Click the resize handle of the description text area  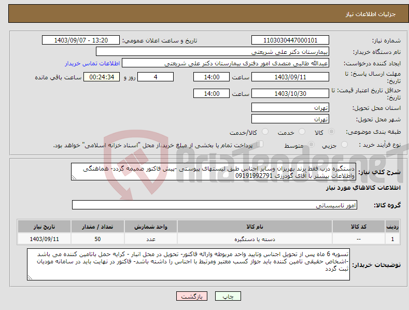pos(74,177)
